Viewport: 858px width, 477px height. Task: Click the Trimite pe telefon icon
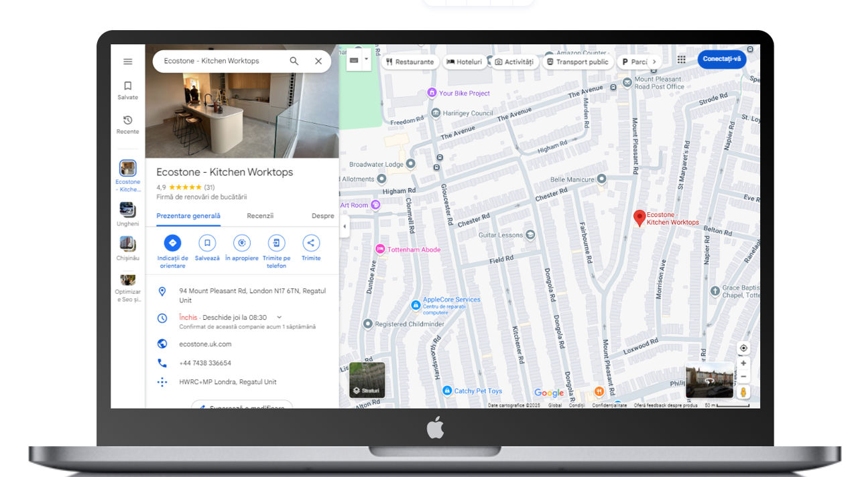click(x=276, y=243)
